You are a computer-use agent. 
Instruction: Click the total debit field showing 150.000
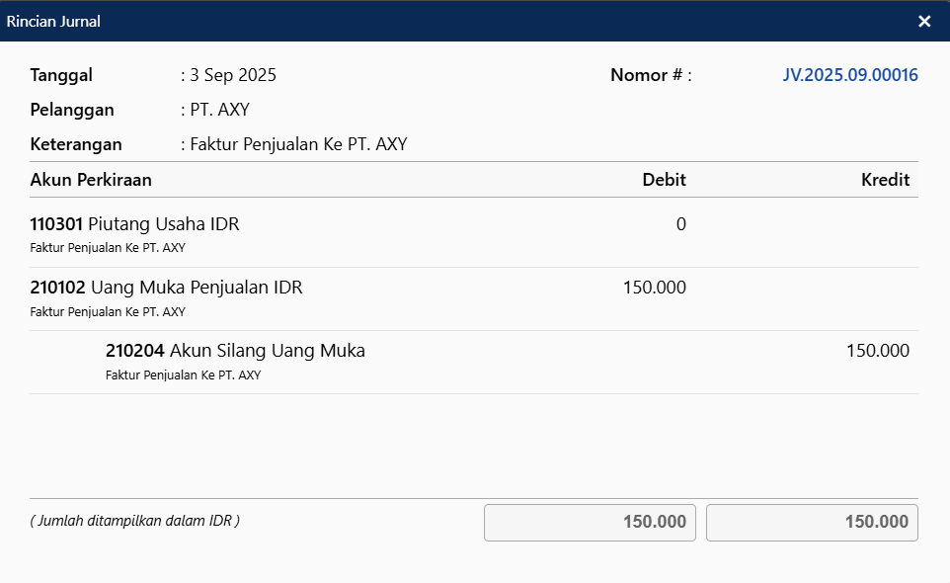coord(590,523)
